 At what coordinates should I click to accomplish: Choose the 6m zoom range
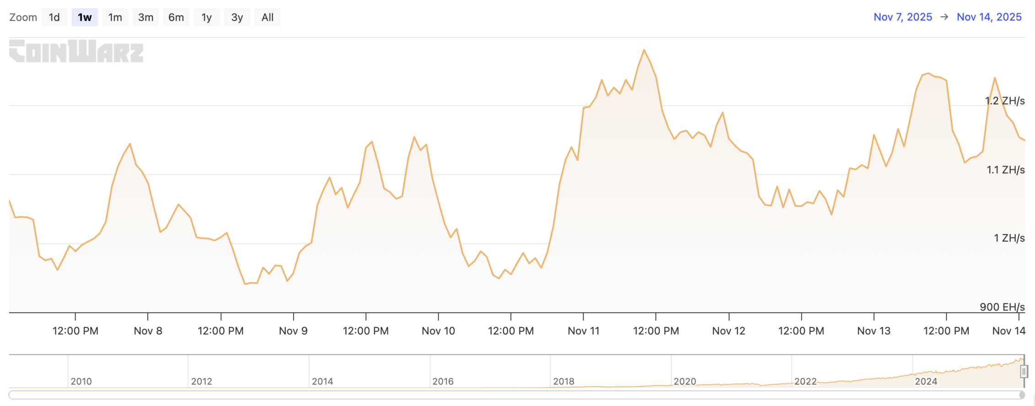(176, 17)
